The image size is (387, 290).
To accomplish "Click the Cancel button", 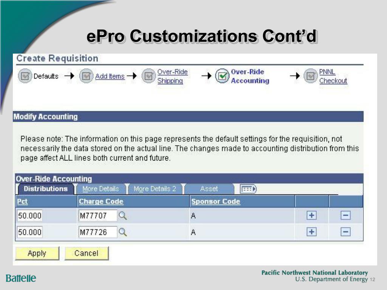I will click(x=87, y=253).
